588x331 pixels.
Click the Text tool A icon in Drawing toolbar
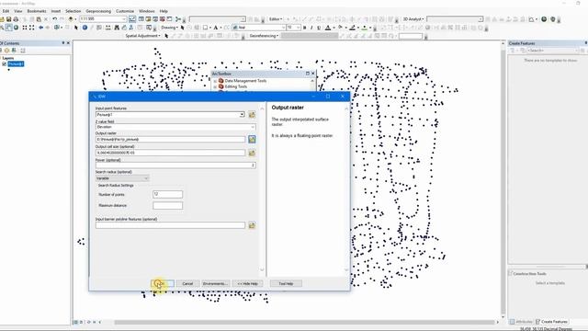click(x=216, y=28)
